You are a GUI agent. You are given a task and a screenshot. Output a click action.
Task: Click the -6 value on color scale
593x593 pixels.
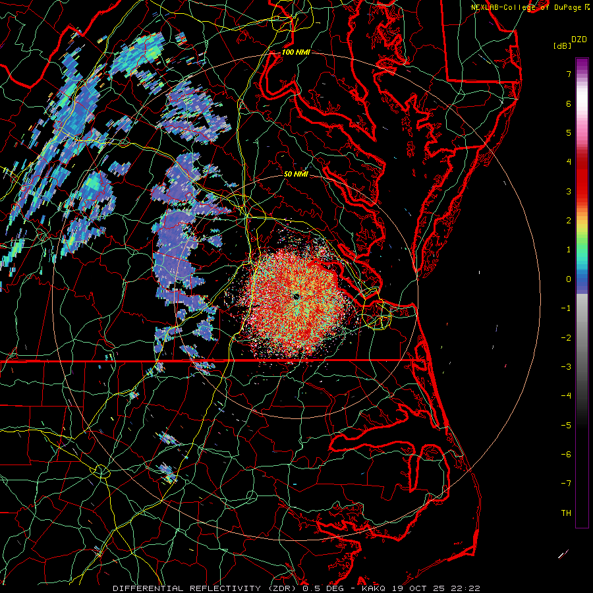coord(566,454)
